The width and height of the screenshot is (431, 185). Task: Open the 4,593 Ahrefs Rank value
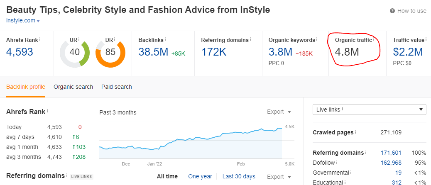[x=20, y=52]
